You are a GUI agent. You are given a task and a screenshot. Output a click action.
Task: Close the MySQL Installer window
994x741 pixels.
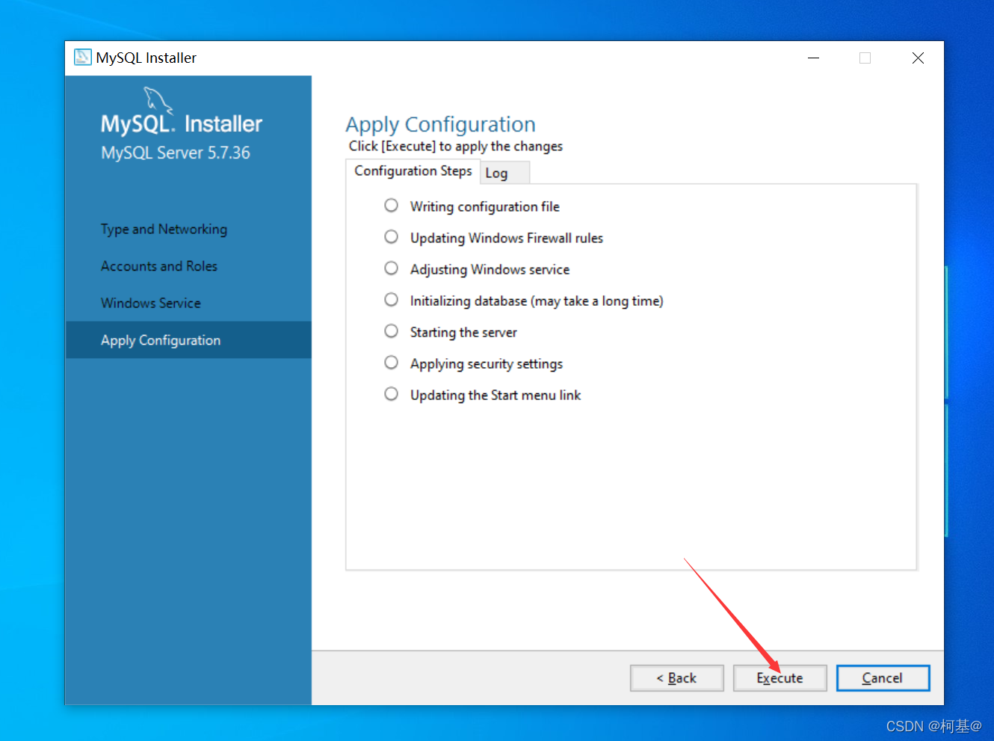click(918, 58)
